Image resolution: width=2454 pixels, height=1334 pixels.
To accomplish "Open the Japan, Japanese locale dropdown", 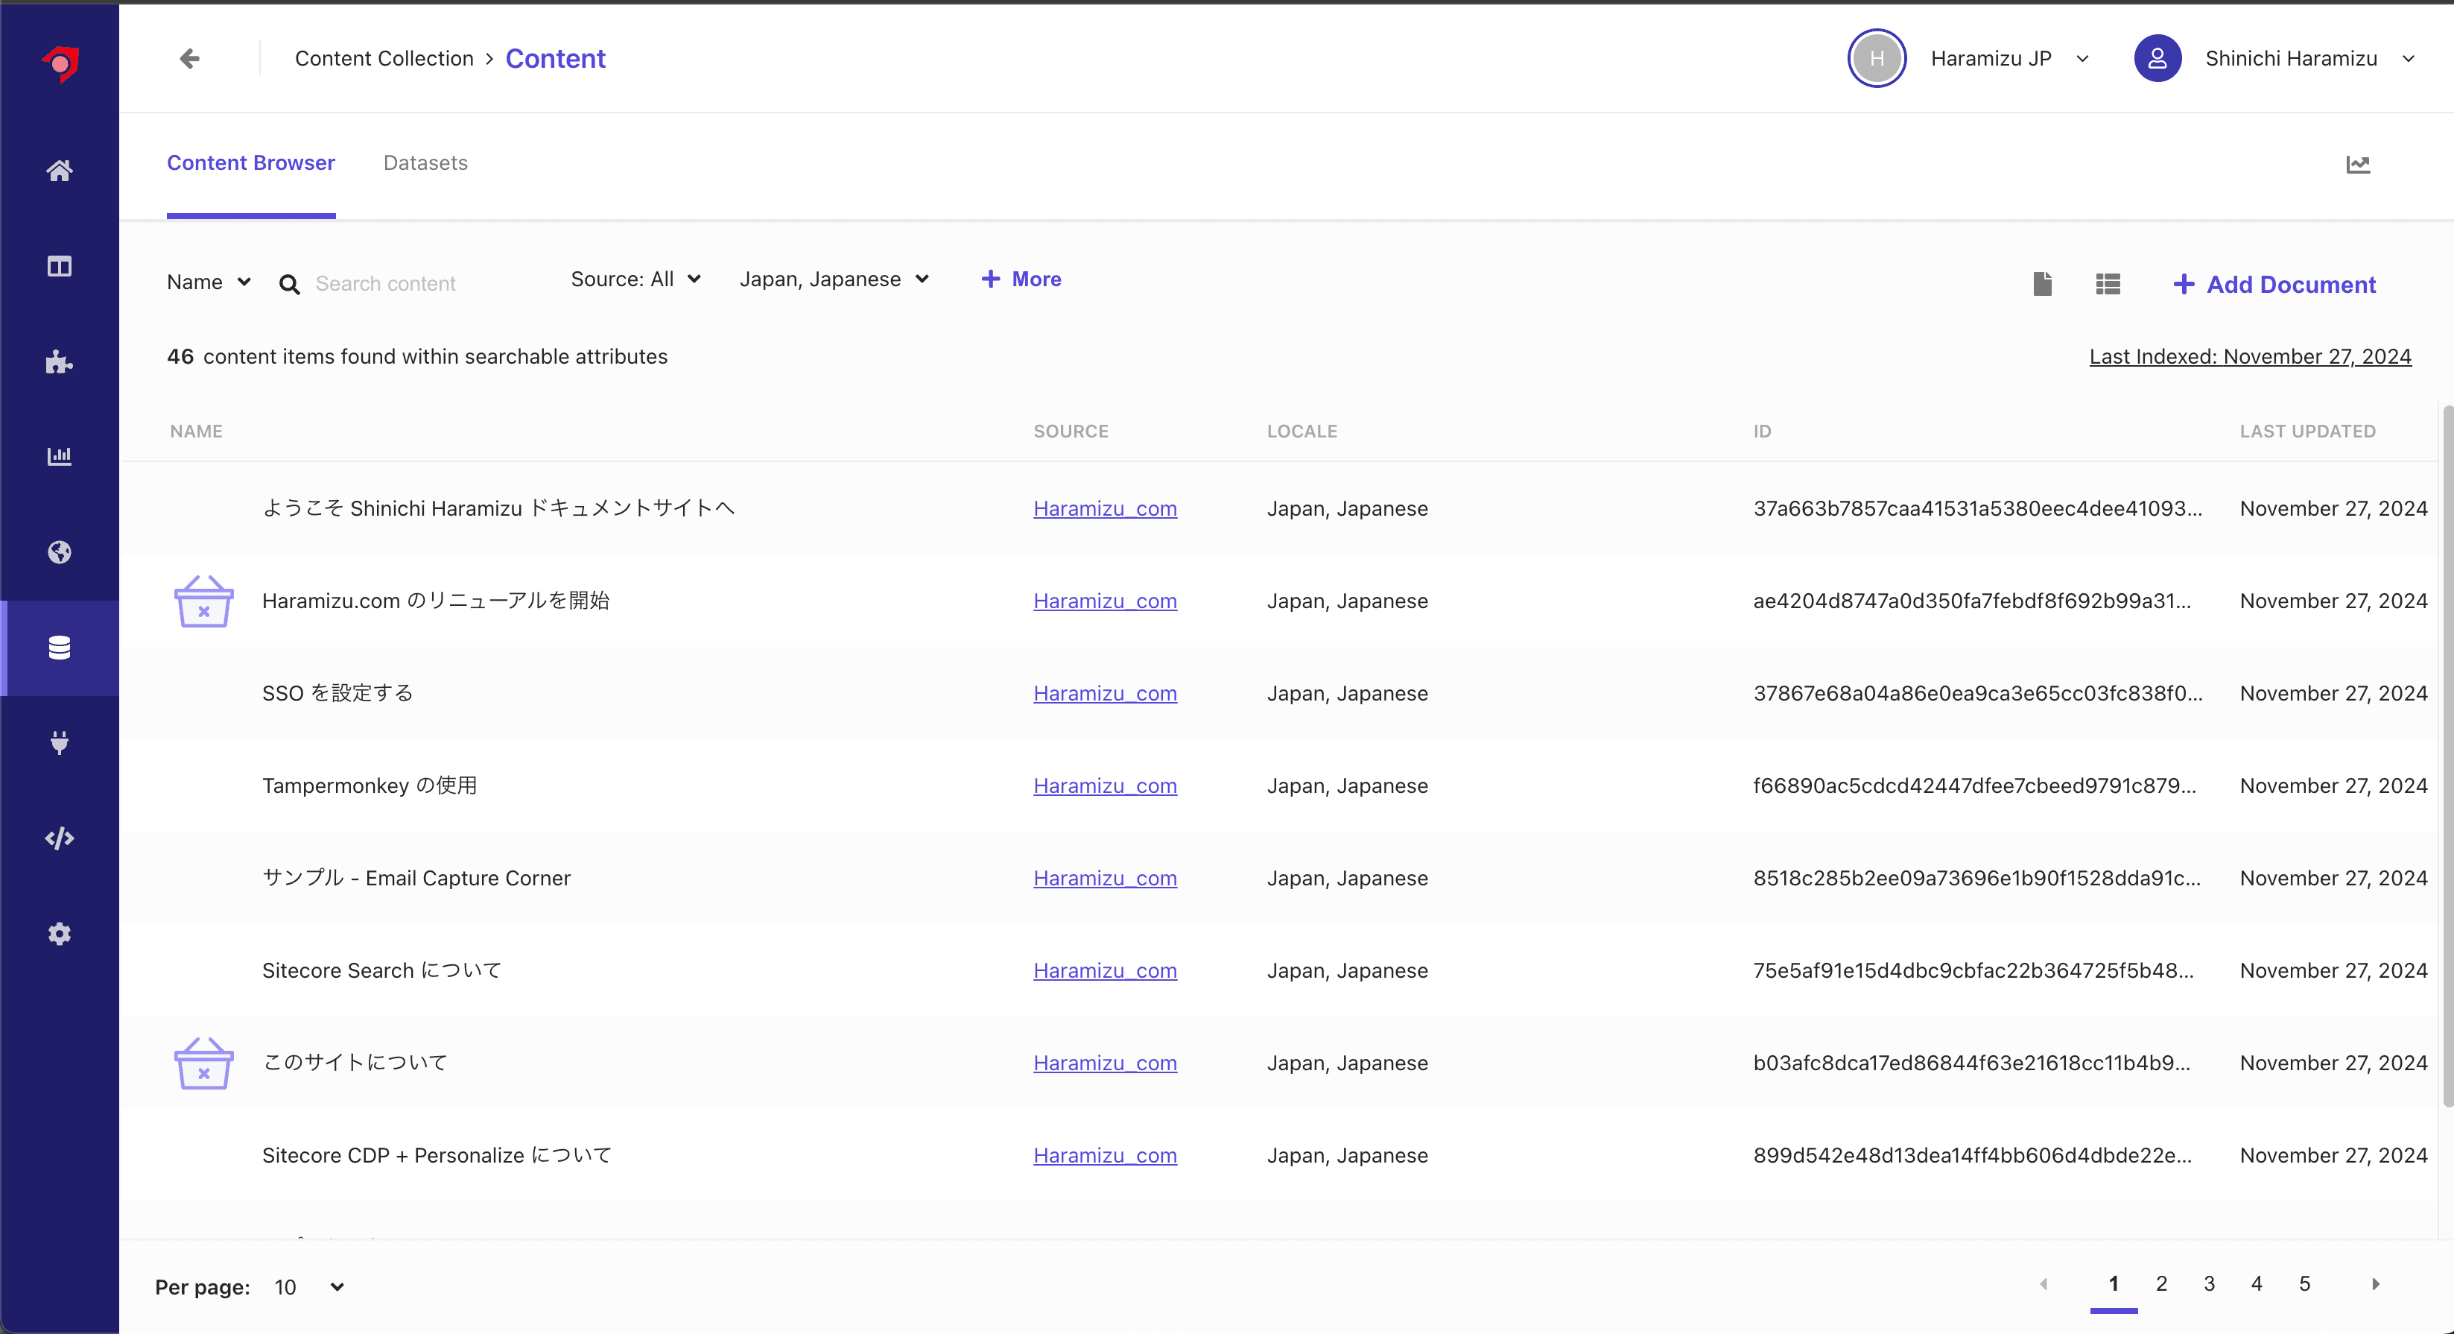I will tap(834, 279).
